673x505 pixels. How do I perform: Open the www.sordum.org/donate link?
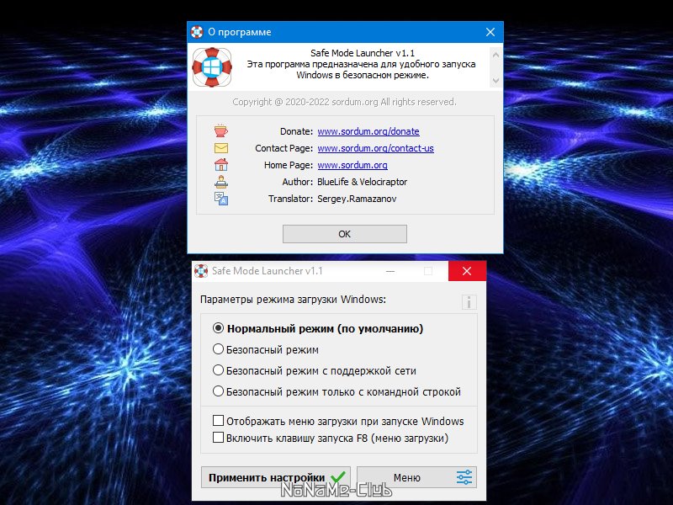368,131
